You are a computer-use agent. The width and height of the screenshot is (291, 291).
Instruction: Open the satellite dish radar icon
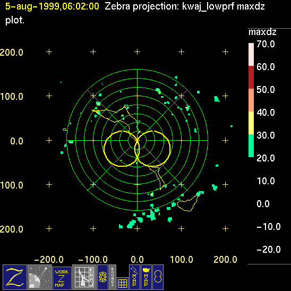pos(40,277)
